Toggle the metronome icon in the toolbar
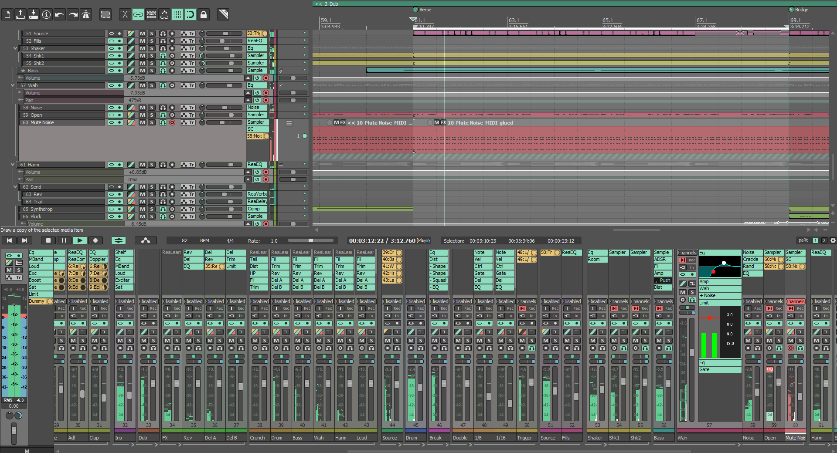This screenshot has height=453, width=837. tap(86, 14)
